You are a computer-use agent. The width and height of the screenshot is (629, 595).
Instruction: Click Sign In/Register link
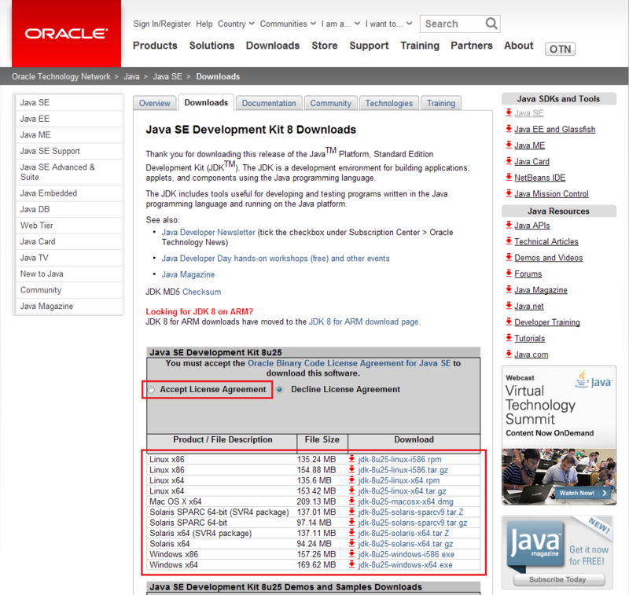point(162,24)
